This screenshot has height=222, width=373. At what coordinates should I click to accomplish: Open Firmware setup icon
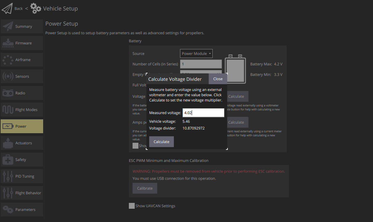coord(8,43)
